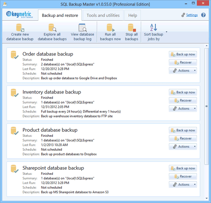
Task: Select the Sharepoint database backup title
Action: [x=53, y=168]
